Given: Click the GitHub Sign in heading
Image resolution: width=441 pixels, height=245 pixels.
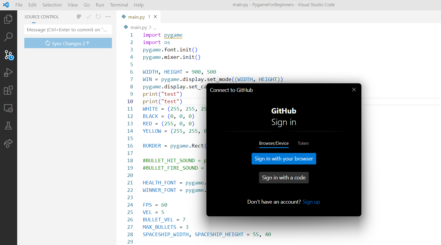Looking at the screenshot, I should click(284, 117).
